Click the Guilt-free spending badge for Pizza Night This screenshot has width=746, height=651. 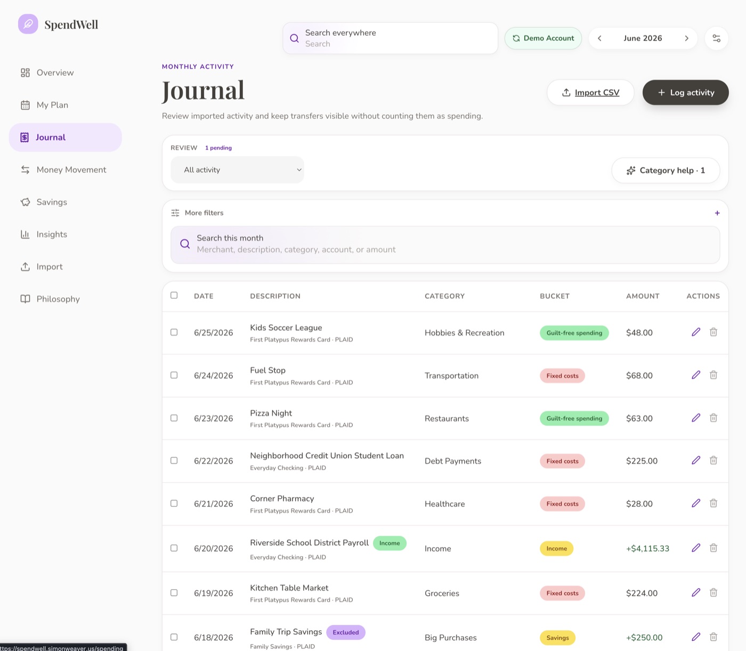(574, 418)
